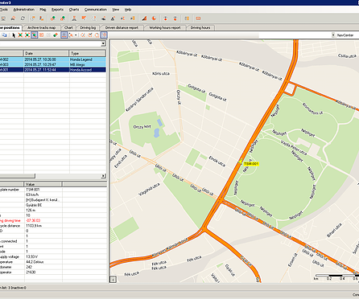Click the Orczy kert label on map

point(142,127)
